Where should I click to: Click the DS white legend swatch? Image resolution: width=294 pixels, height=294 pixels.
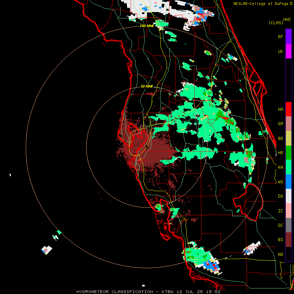(x=288, y=196)
